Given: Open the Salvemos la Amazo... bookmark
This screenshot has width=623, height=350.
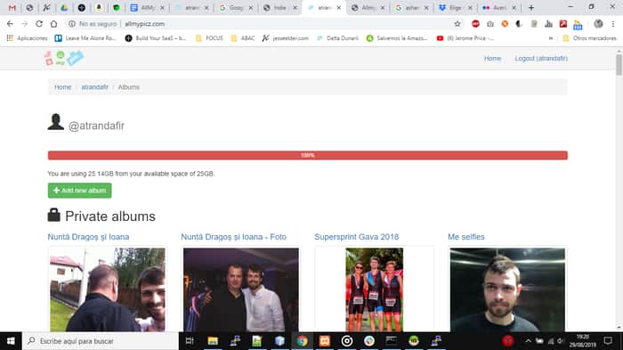Looking at the screenshot, I should [x=397, y=38].
